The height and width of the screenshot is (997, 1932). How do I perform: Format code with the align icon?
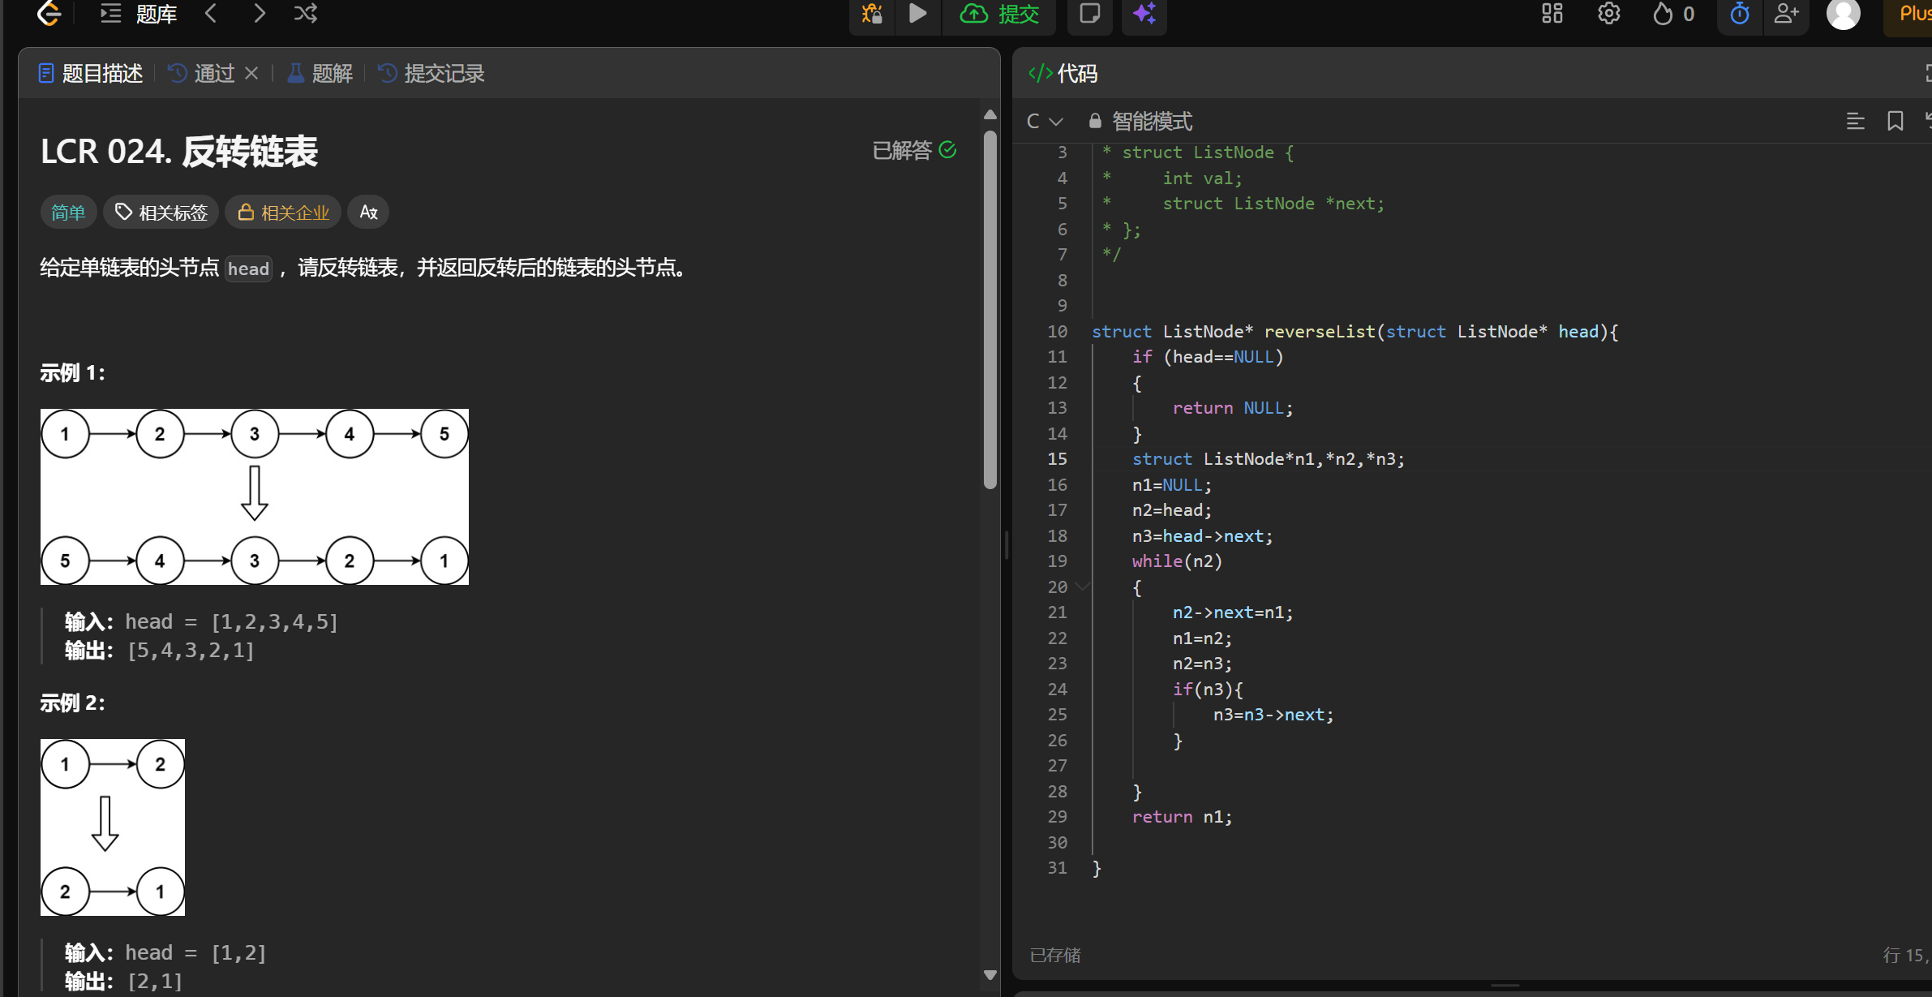tap(1855, 122)
